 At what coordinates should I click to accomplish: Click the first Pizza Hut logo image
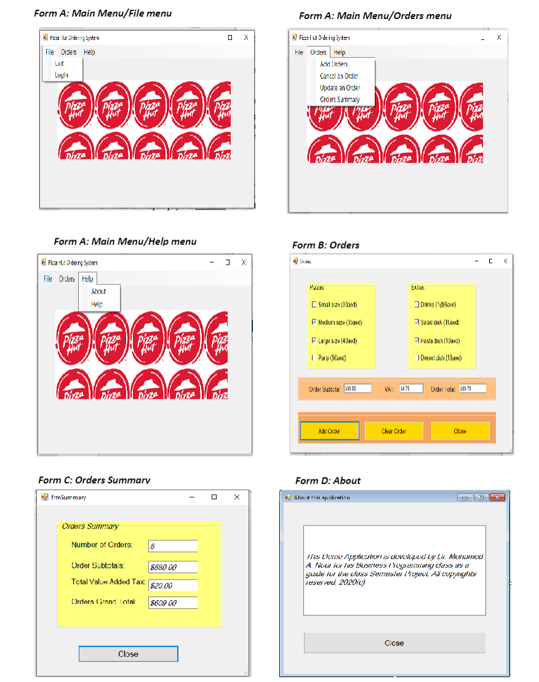point(75,105)
